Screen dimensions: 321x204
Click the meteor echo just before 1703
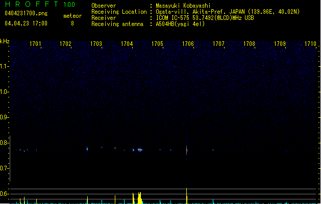pos(87,149)
